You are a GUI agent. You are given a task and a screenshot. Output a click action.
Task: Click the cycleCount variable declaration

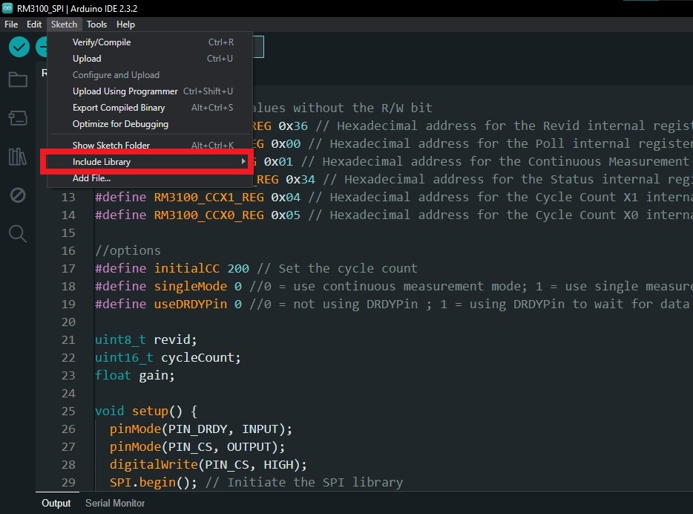197,357
